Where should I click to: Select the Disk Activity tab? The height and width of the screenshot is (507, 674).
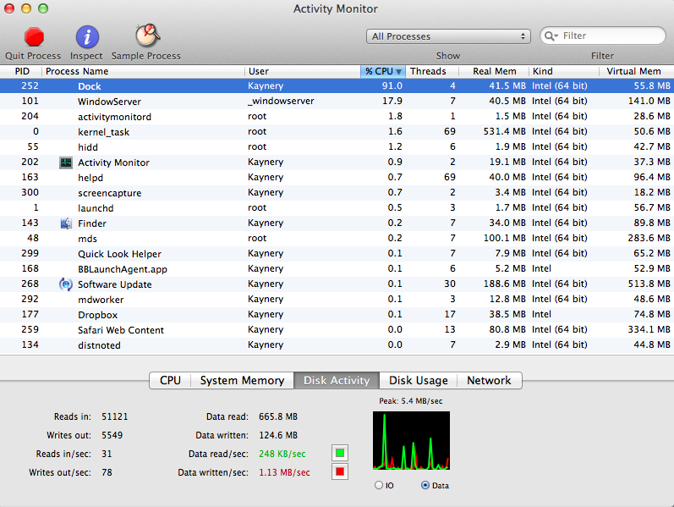pyautogui.click(x=337, y=381)
